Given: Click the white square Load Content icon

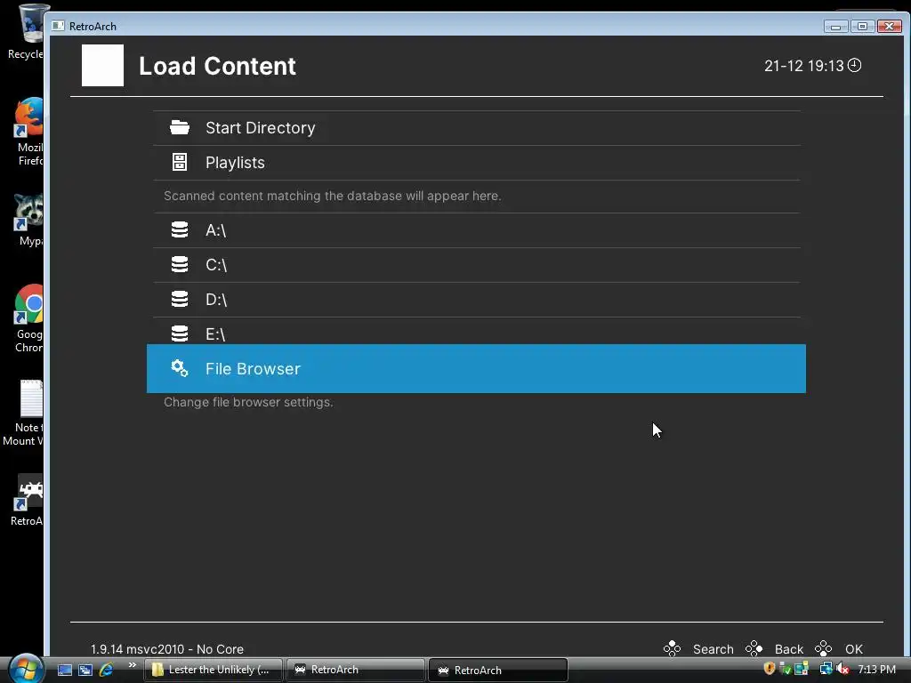Looking at the screenshot, I should (x=102, y=65).
